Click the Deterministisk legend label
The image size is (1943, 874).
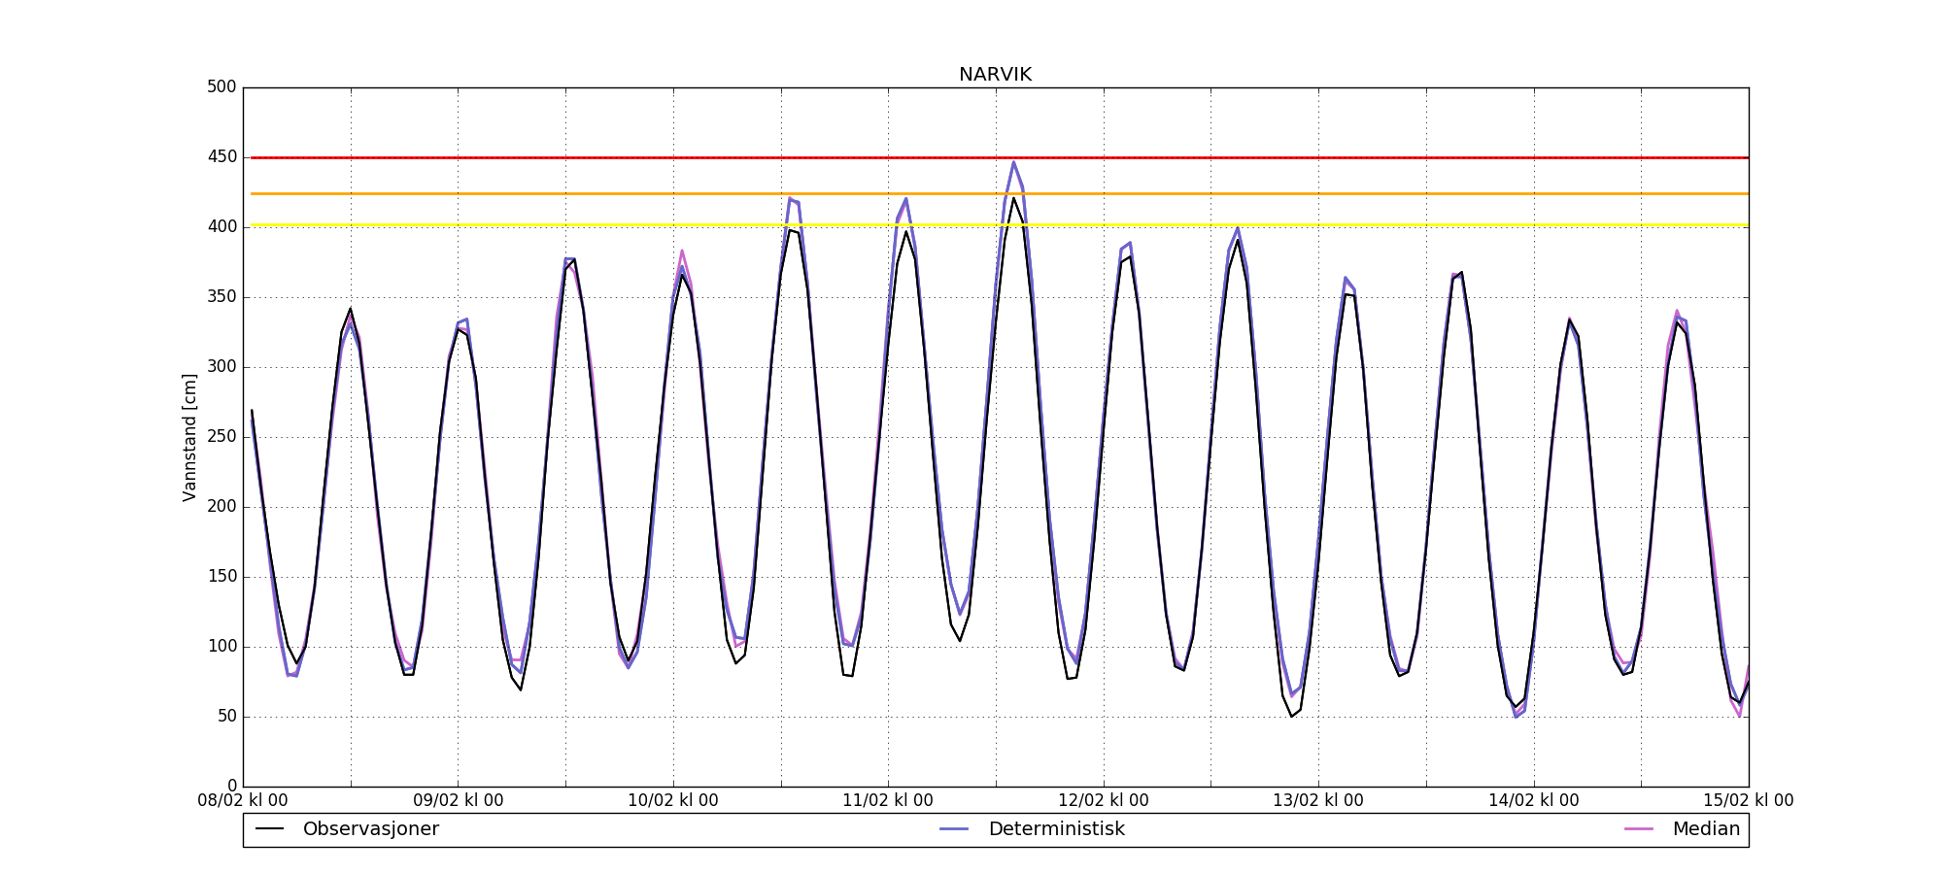coord(1056,829)
